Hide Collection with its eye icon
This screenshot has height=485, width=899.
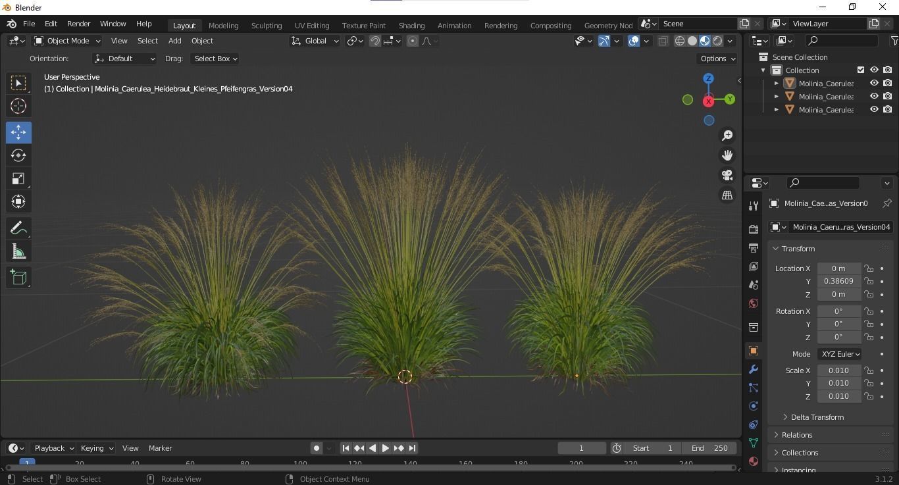(874, 70)
